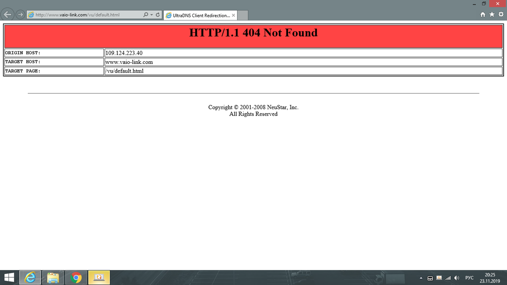Launch Google Chrome from the taskbar
507x285 pixels.
pyautogui.click(x=76, y=277)
